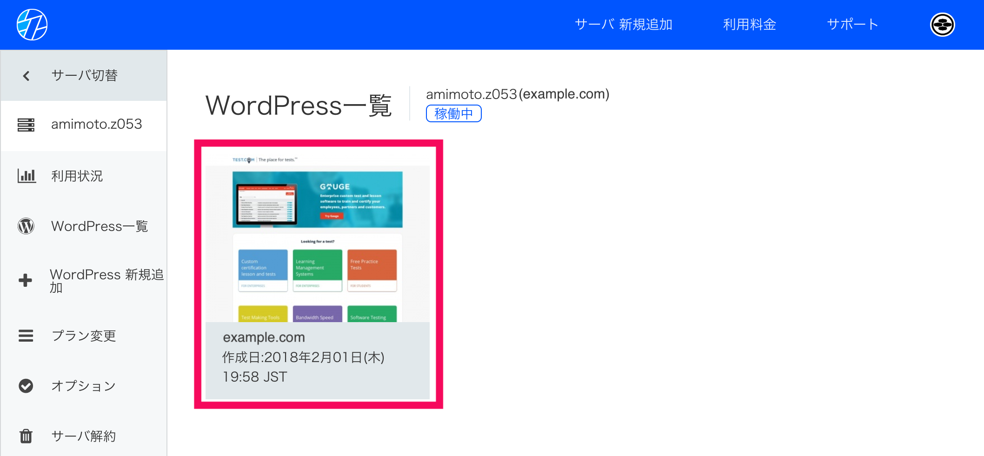This screenshot has height=456, width=984.
Task: Click the hamburger icon beside プラン変更
Action: coord(26,336)
